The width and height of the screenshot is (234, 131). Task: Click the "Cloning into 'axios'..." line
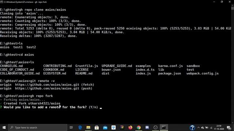(x=22, y=13)
